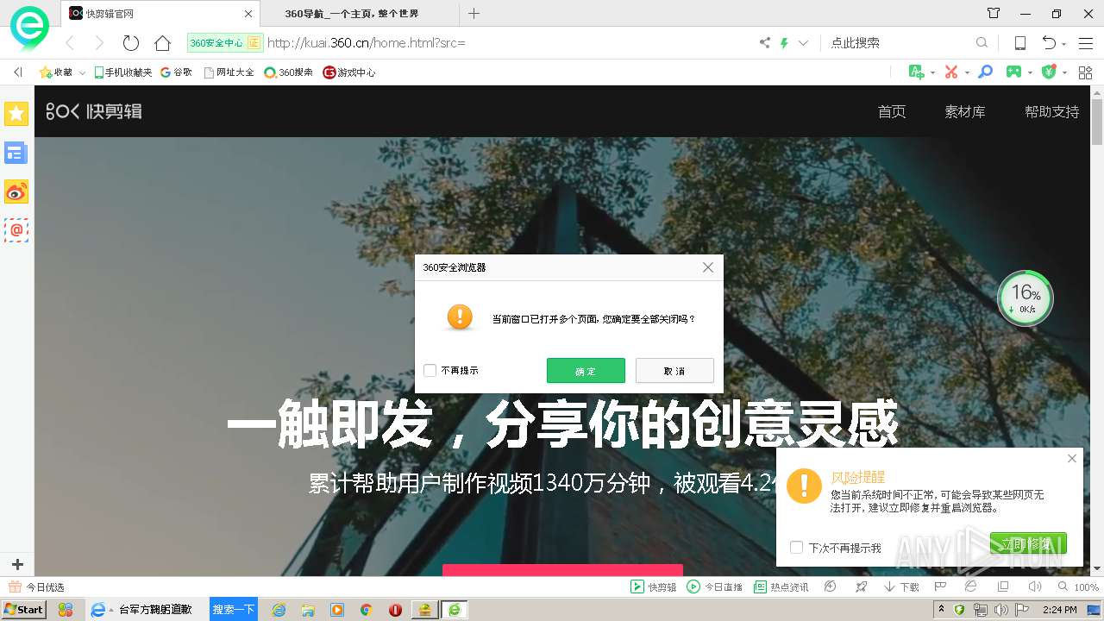Click the scissors screenshot tool icon
The height and width of the screenshot is (621, 1104).
pos(951,72)
